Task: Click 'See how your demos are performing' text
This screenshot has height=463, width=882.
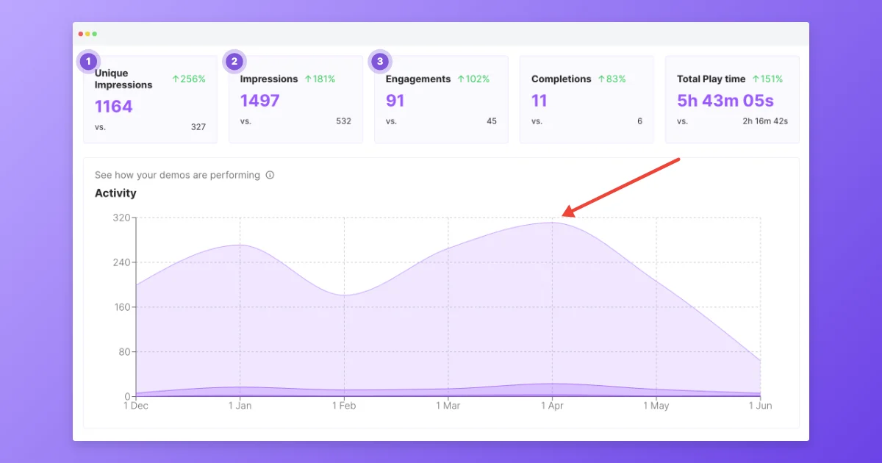Action: 177,175
